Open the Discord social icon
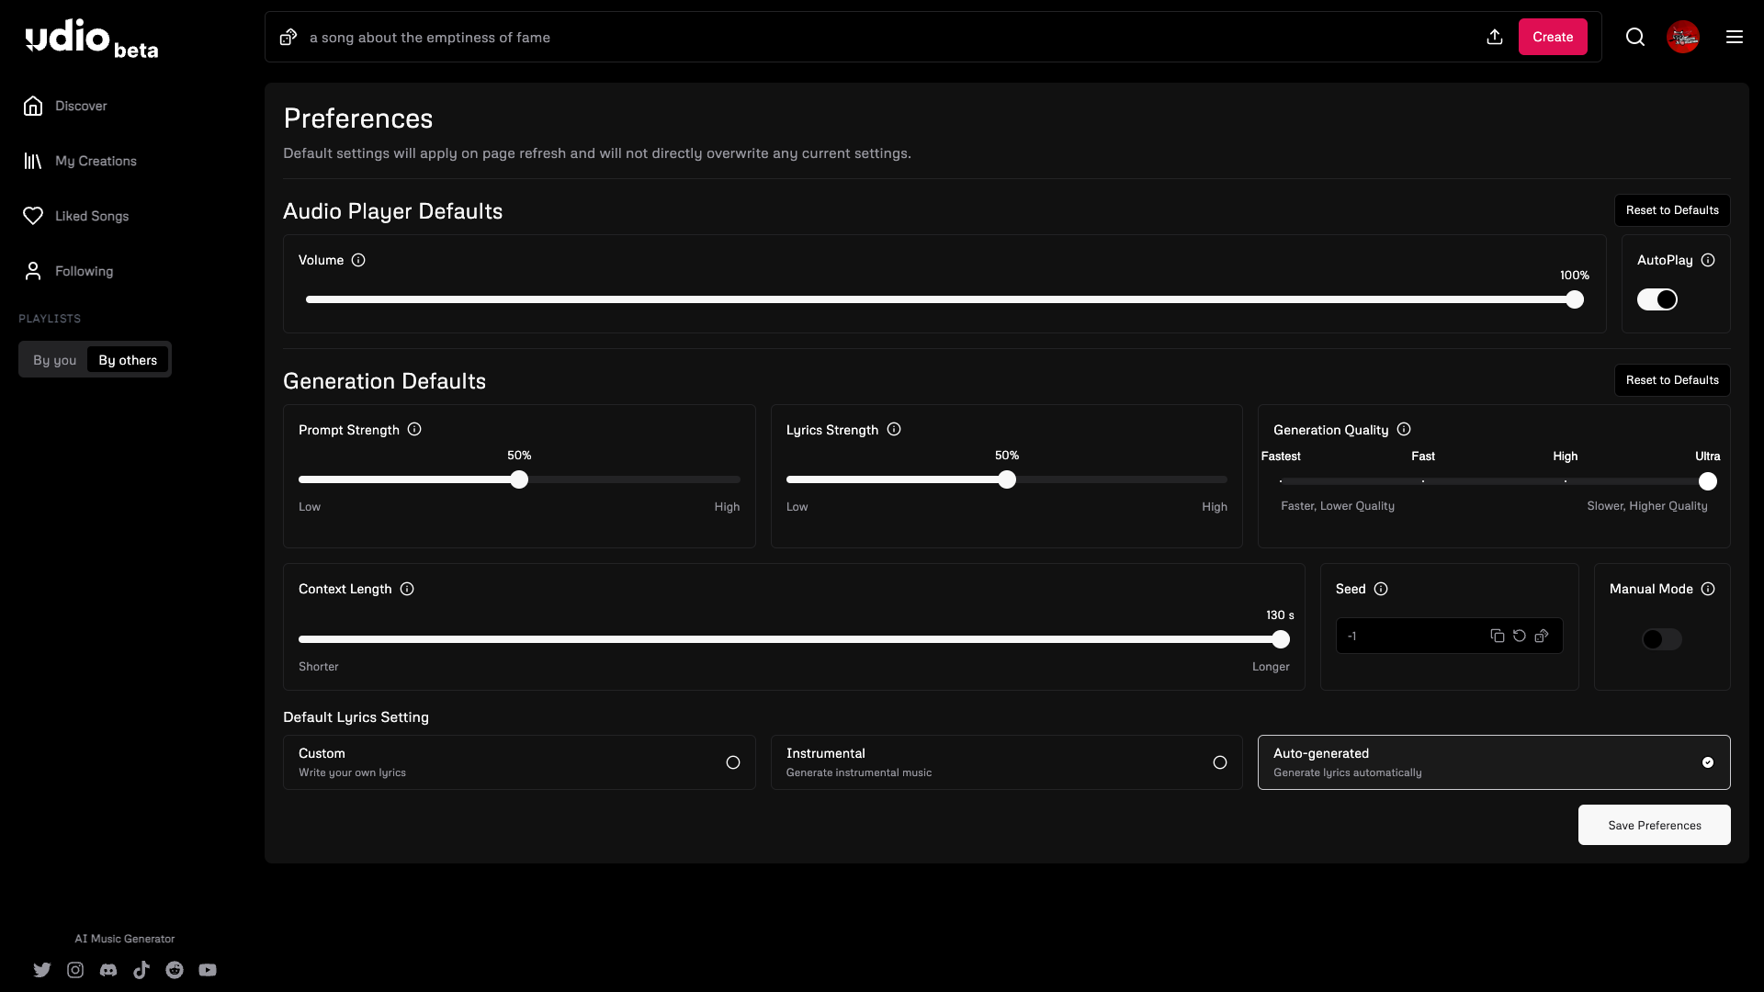1764x992 pixels. tap(108, 970)
